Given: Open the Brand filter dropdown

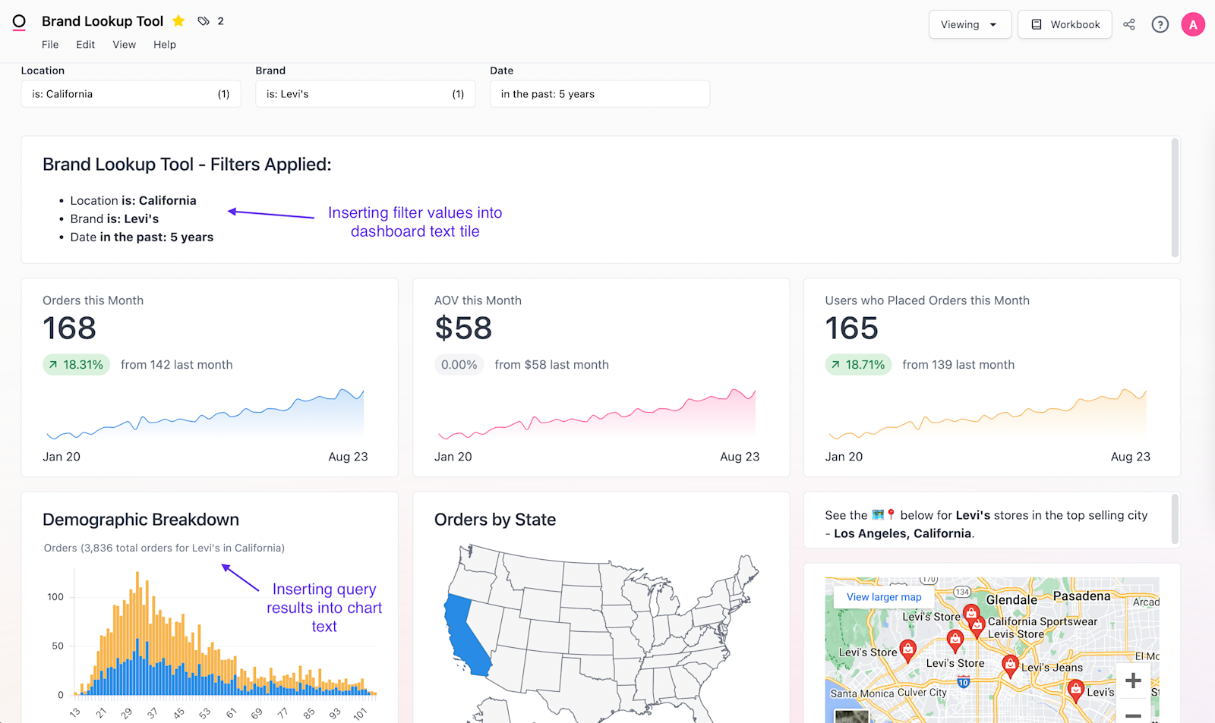Looking at the screenshot, I should point(365,94).
